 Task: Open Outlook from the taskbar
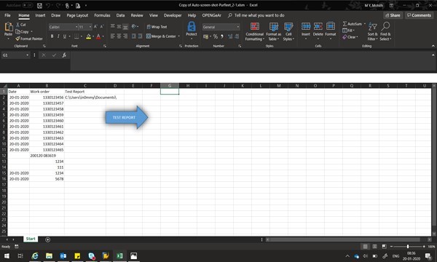(x=63, y=256)
